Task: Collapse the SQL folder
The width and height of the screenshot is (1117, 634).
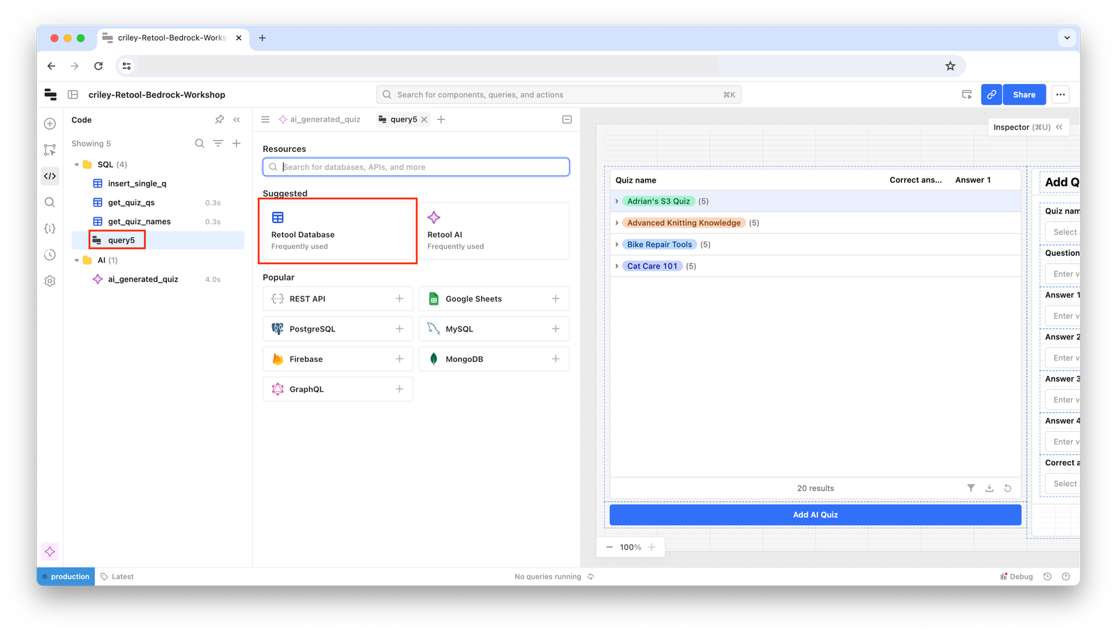Action: pyautogui.click(x=77, y=165)
